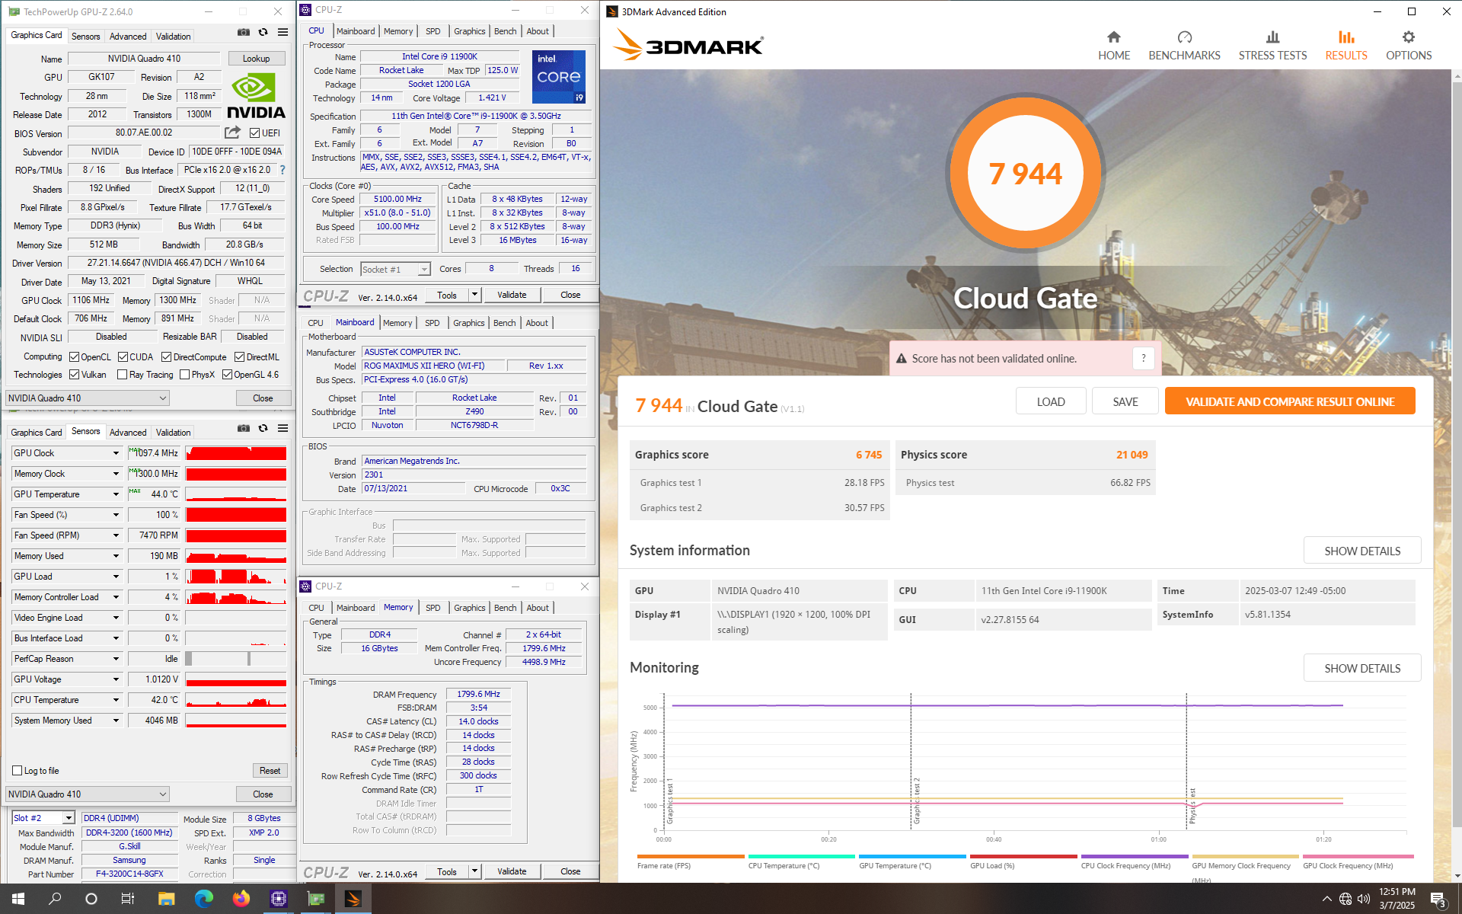This screenshot has height=914, width=1462.
Task: Click Bus Interface question mark icon
Action: (283, 170)
